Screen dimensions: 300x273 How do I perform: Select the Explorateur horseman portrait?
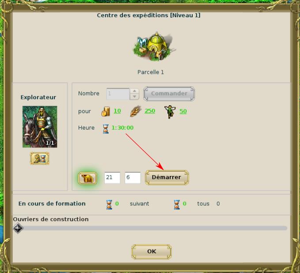coord(40,127)
